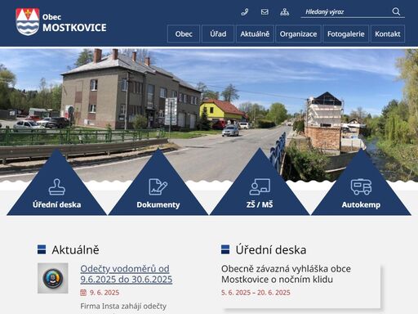Open the Kontakt page

(388, 34)
